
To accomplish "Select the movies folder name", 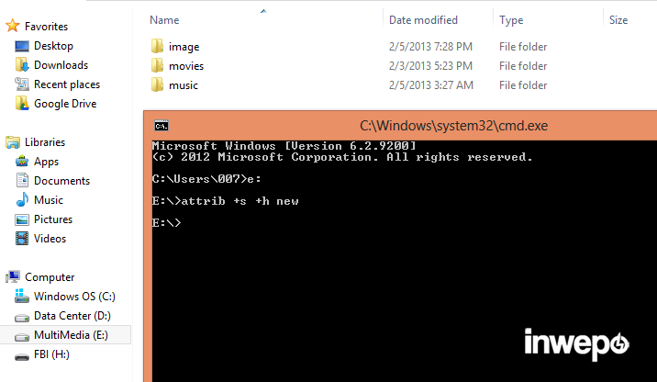I will pyautogui.click(x=186, y=66).
